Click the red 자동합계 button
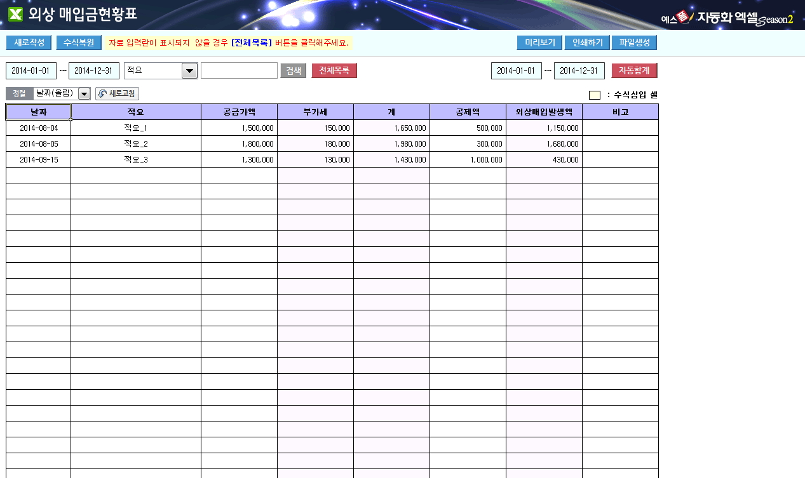Screen dimensions: 805x478 [634, 70]
